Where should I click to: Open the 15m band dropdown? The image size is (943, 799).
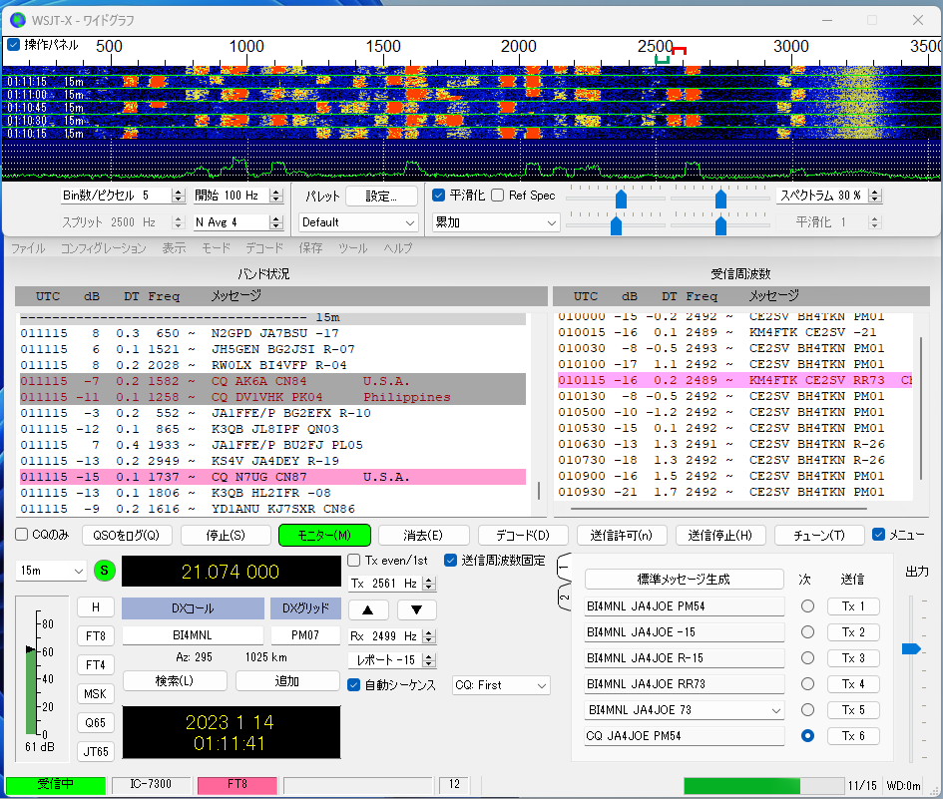51,572
